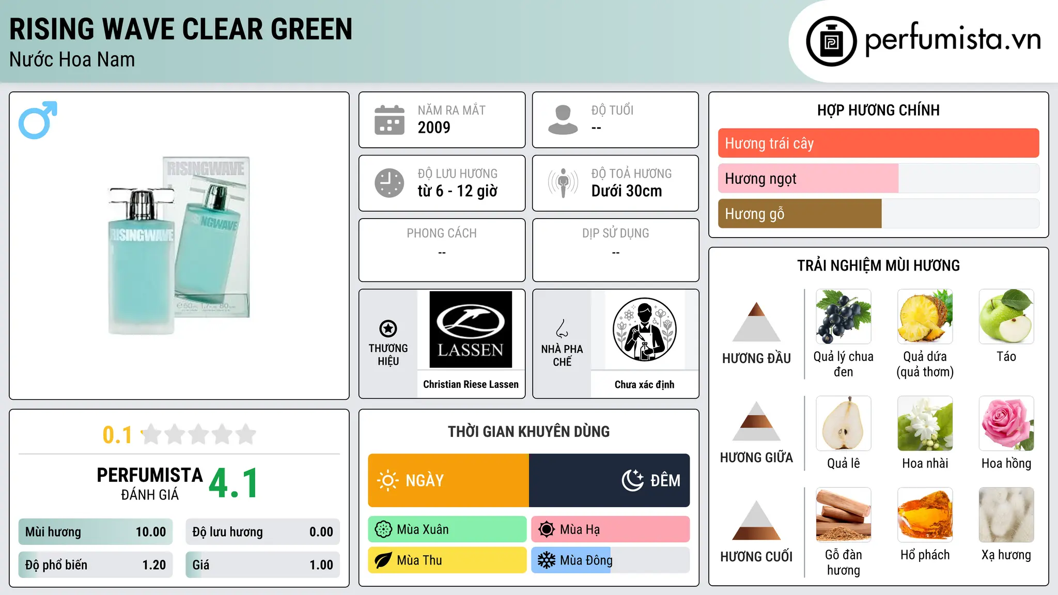Click the Độ lưu hương 0.00 score bar
Screen dimensions: 1058x595
click(263, 532)
